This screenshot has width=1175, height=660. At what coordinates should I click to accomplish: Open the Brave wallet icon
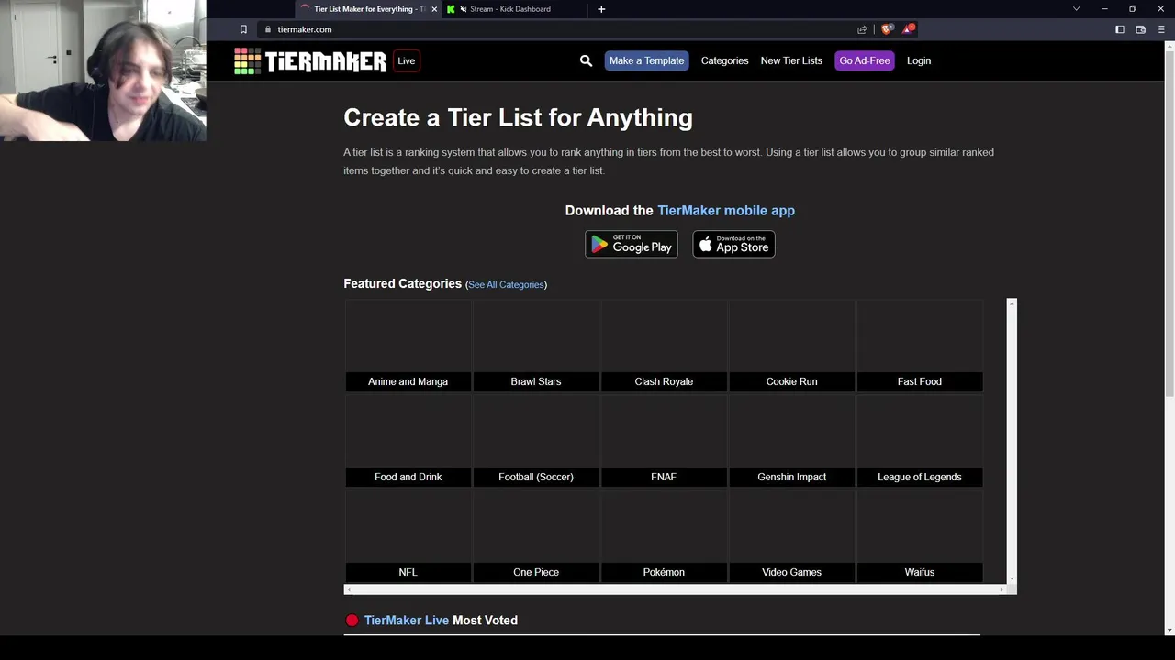(1141, 29)
